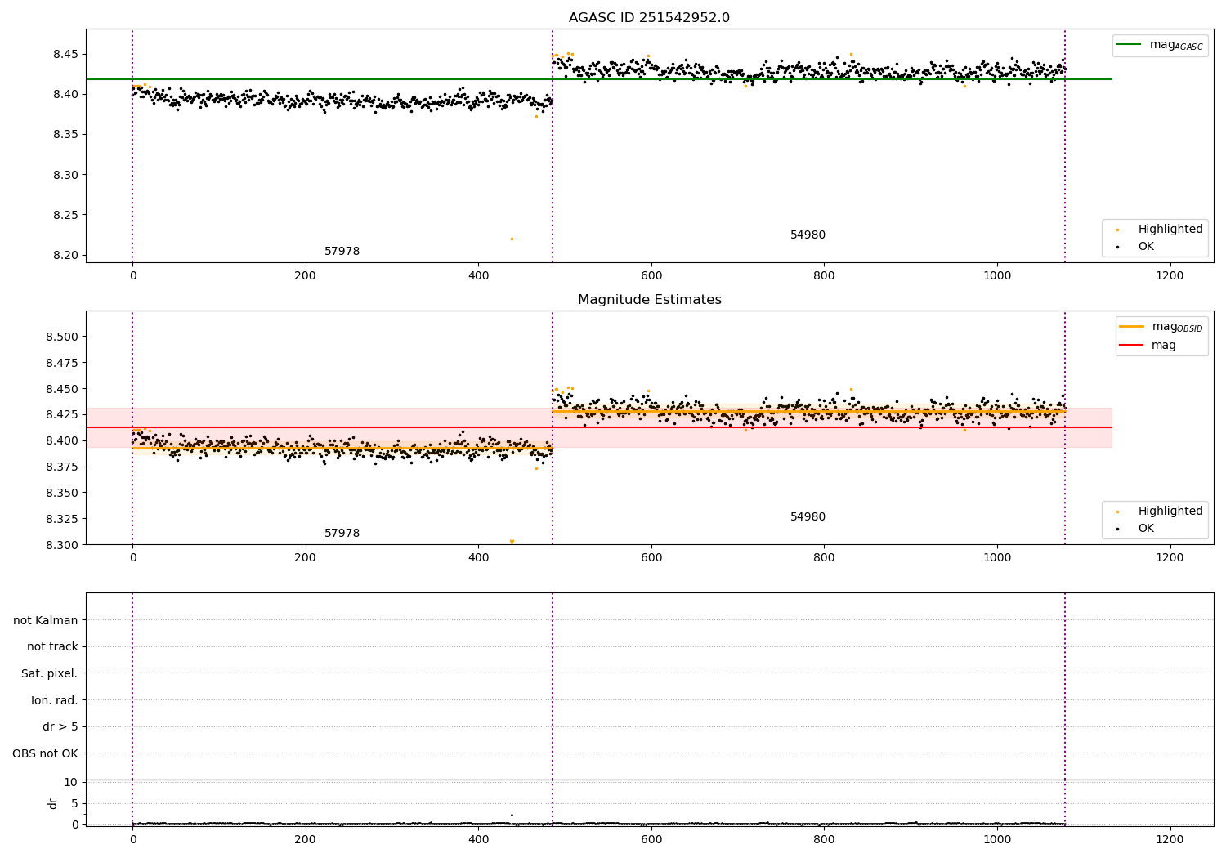Select the "Sat. pixel." row label
The image size is (1226, 858).
coord(50,674)
